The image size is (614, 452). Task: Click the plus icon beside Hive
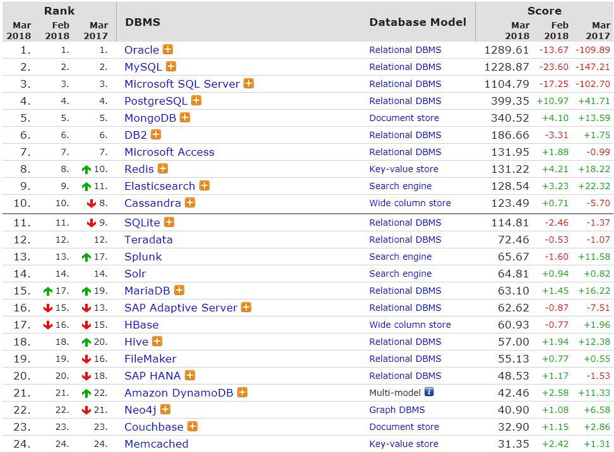pyautogui.click(x=157, y=341)
